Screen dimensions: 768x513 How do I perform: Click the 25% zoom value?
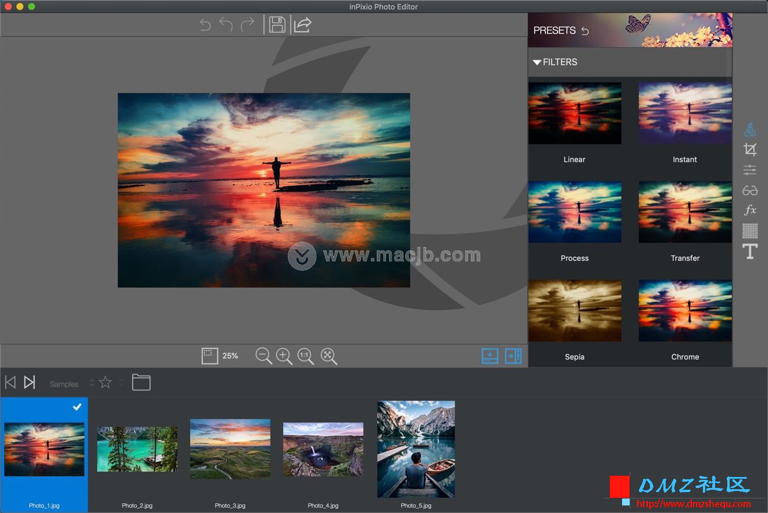[230, 356]
